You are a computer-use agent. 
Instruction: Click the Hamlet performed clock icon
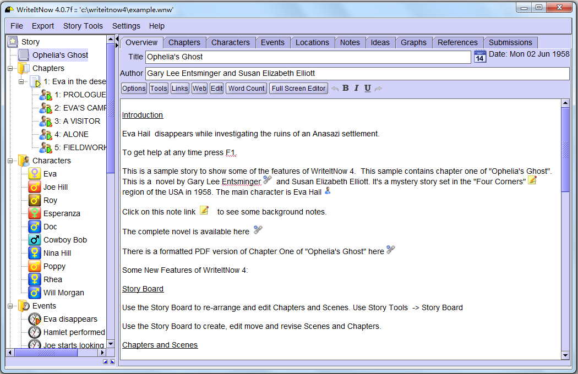35,332
